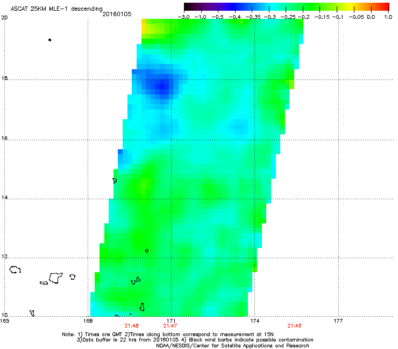Click the red timestamp 21:48
This screenshot has width=398, height=349.
coord(131,326)
